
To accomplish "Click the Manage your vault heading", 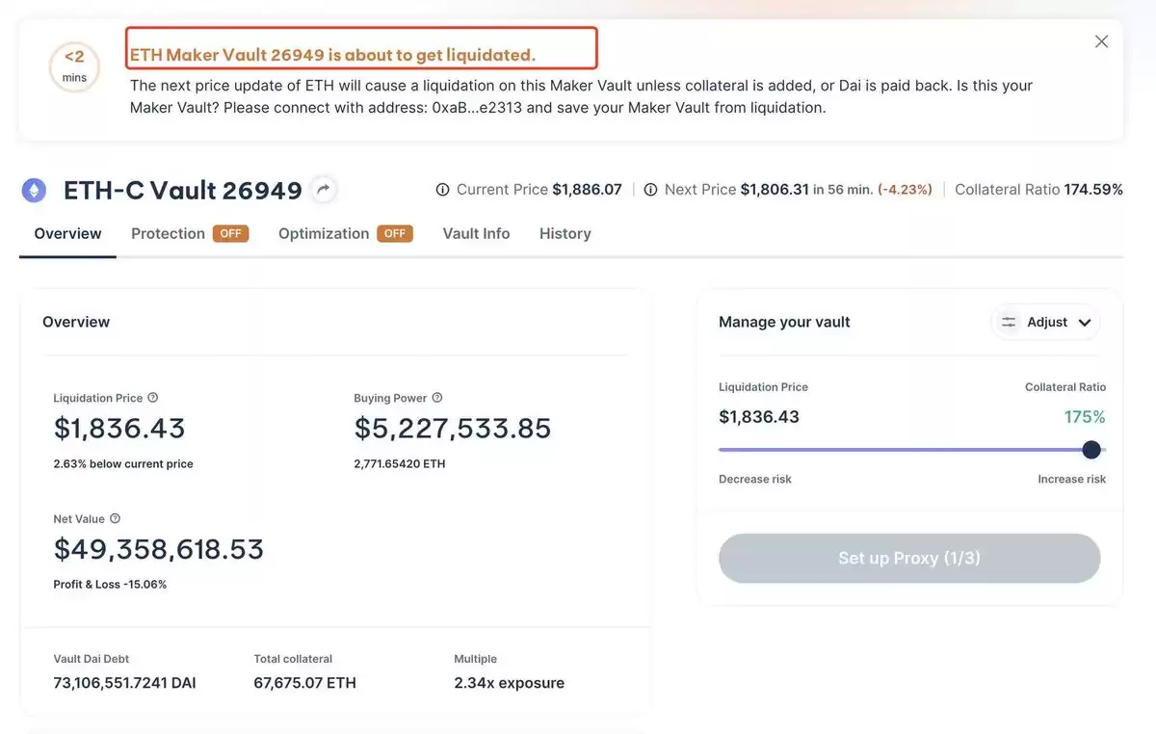I will tap(784, 323).
